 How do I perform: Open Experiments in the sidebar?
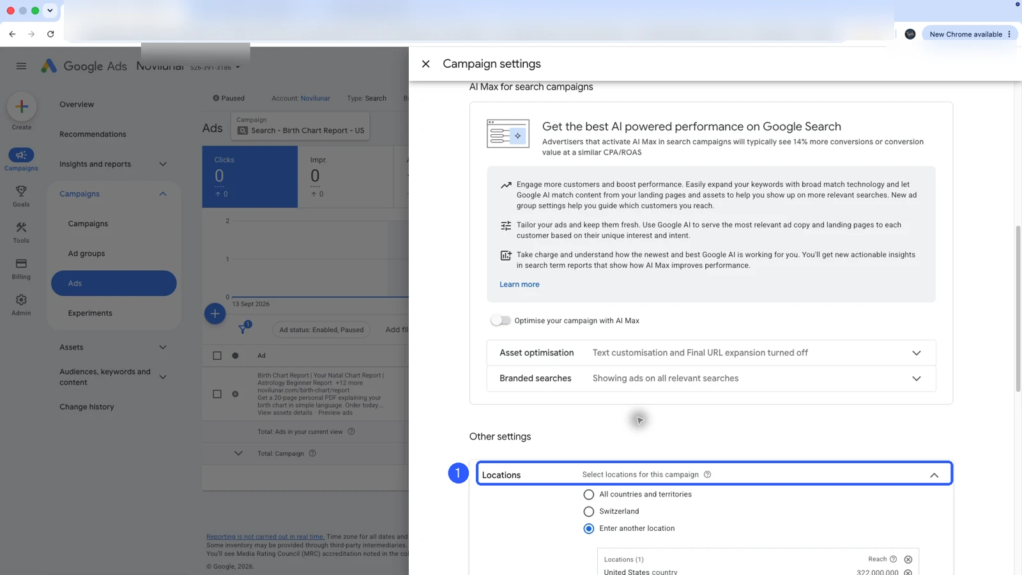click(x=90, y=313)
